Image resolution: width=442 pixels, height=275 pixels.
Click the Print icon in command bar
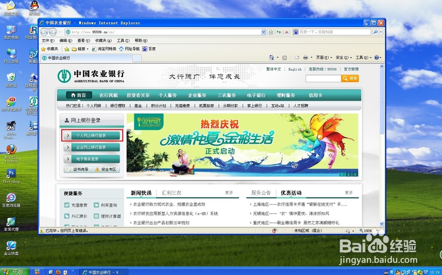coord(305,57)
